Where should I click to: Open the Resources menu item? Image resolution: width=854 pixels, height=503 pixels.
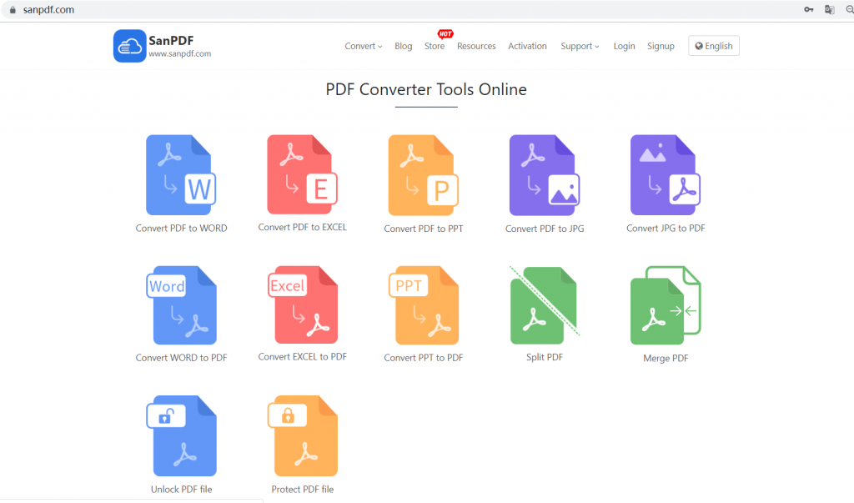click(476, 46)
